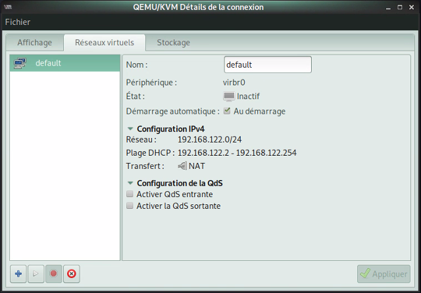
Task: Maximize the connection details window
Action: 400,7
